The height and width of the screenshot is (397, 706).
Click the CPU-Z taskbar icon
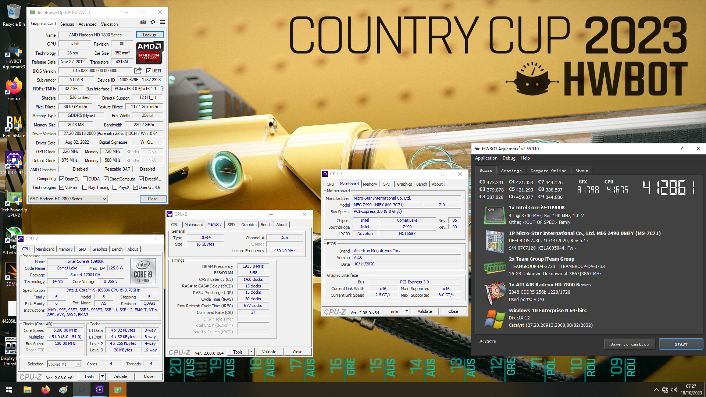point(99,390)
